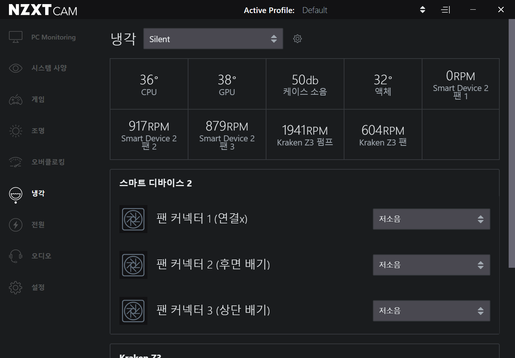This screenshot has height=358, width=515.
Task: Click the 917RPM Smart Device 2 팬 2 tile
Action: click(149, 135)
